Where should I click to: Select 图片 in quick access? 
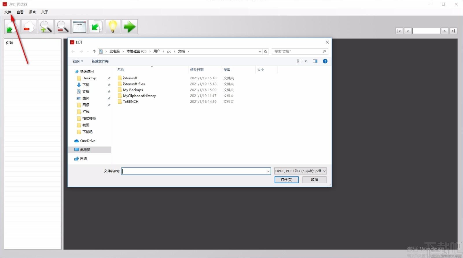click(86, 98)
